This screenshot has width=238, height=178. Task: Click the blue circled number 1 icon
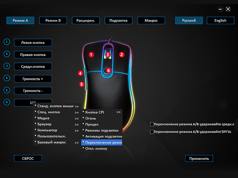click(6, 42)
